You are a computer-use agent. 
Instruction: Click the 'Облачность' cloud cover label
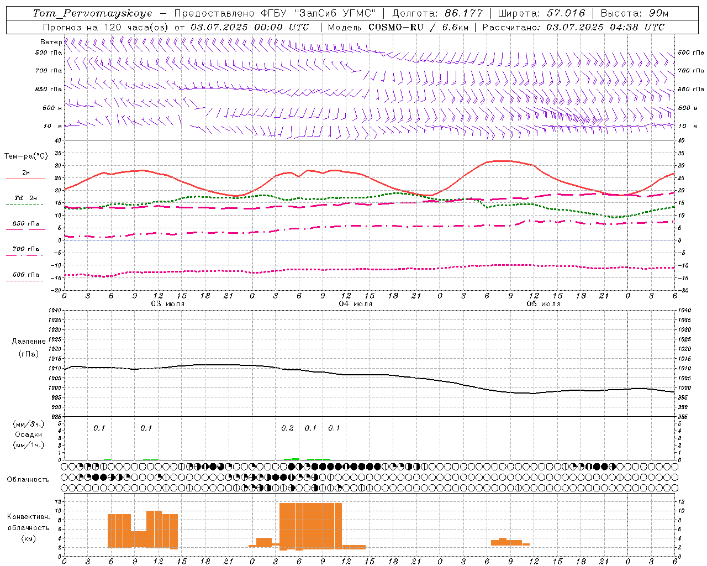pos(28,480)
